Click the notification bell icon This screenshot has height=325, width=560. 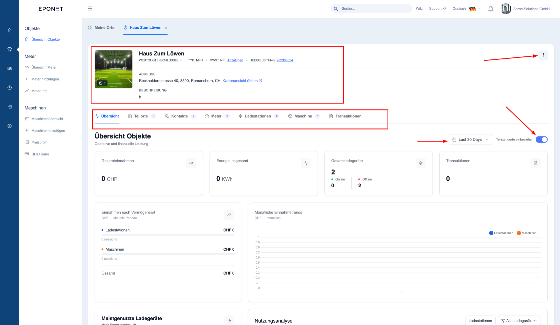(491, 9)
